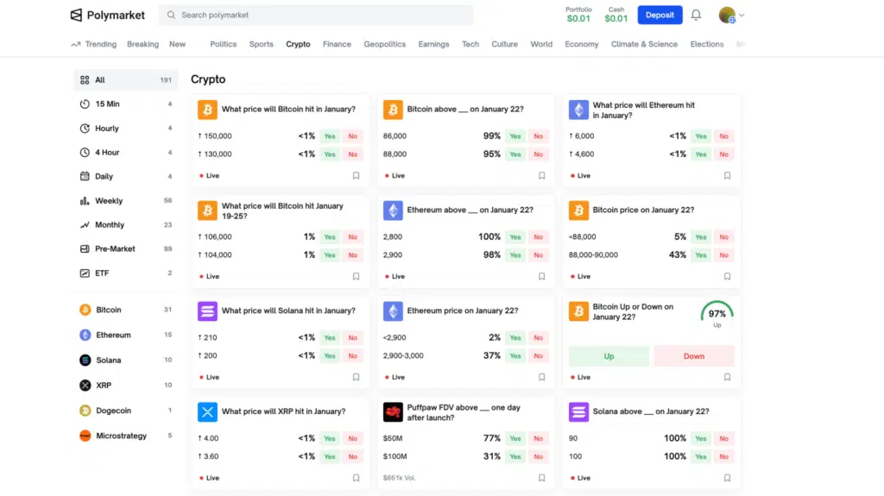Open the Pre-Market filter

tap(115, 249)
